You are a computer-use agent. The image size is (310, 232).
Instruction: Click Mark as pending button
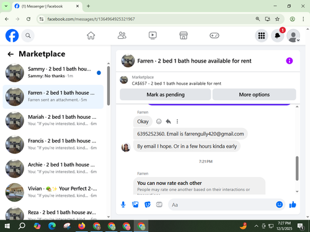click(x=166, y=95)
